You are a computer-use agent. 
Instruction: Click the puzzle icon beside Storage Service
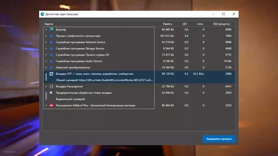(51, 49)
